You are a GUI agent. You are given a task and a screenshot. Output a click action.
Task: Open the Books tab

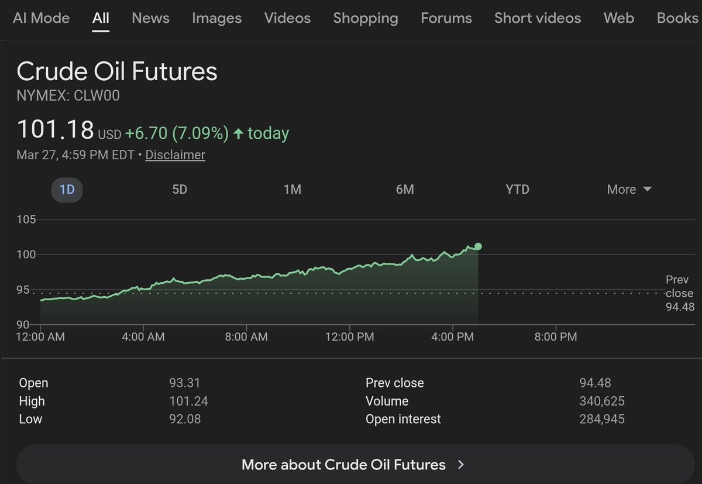coord(677,18)
